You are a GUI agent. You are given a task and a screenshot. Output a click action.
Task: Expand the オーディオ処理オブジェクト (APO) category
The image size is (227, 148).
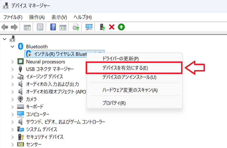pos(13,92)
